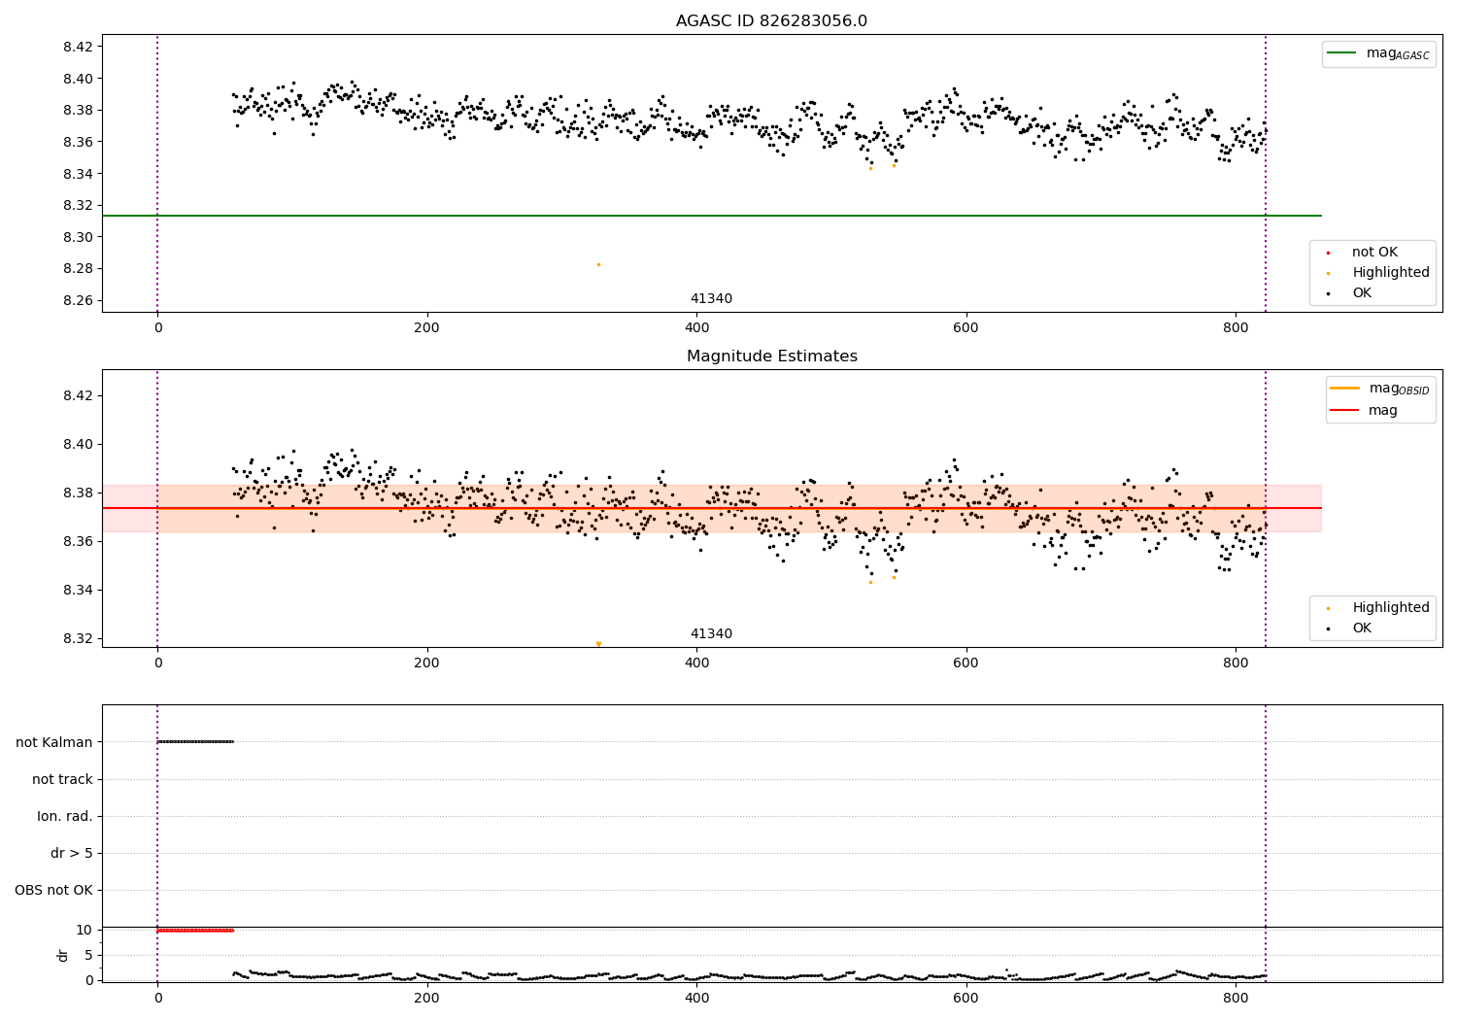Click the '41340' label in middle plot
Screen dimensions: 1457x1020
(x=711, y=634)
